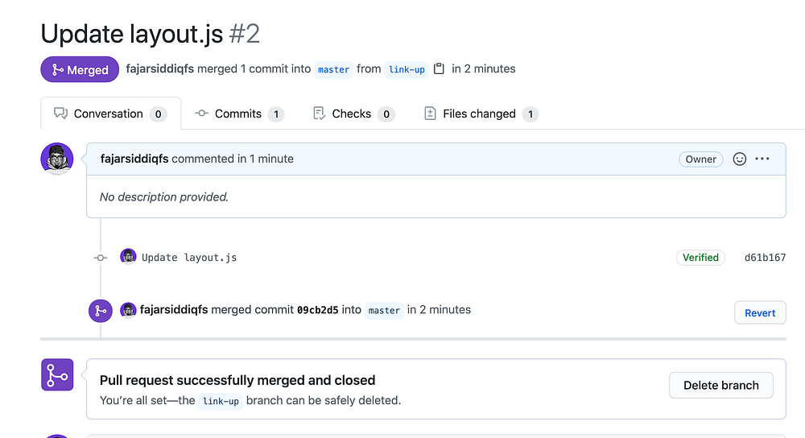Viewport: 805px width, 438px height.
Task: Click fajarsiddiqfs large profile avatar
Action: click(57, 159)
